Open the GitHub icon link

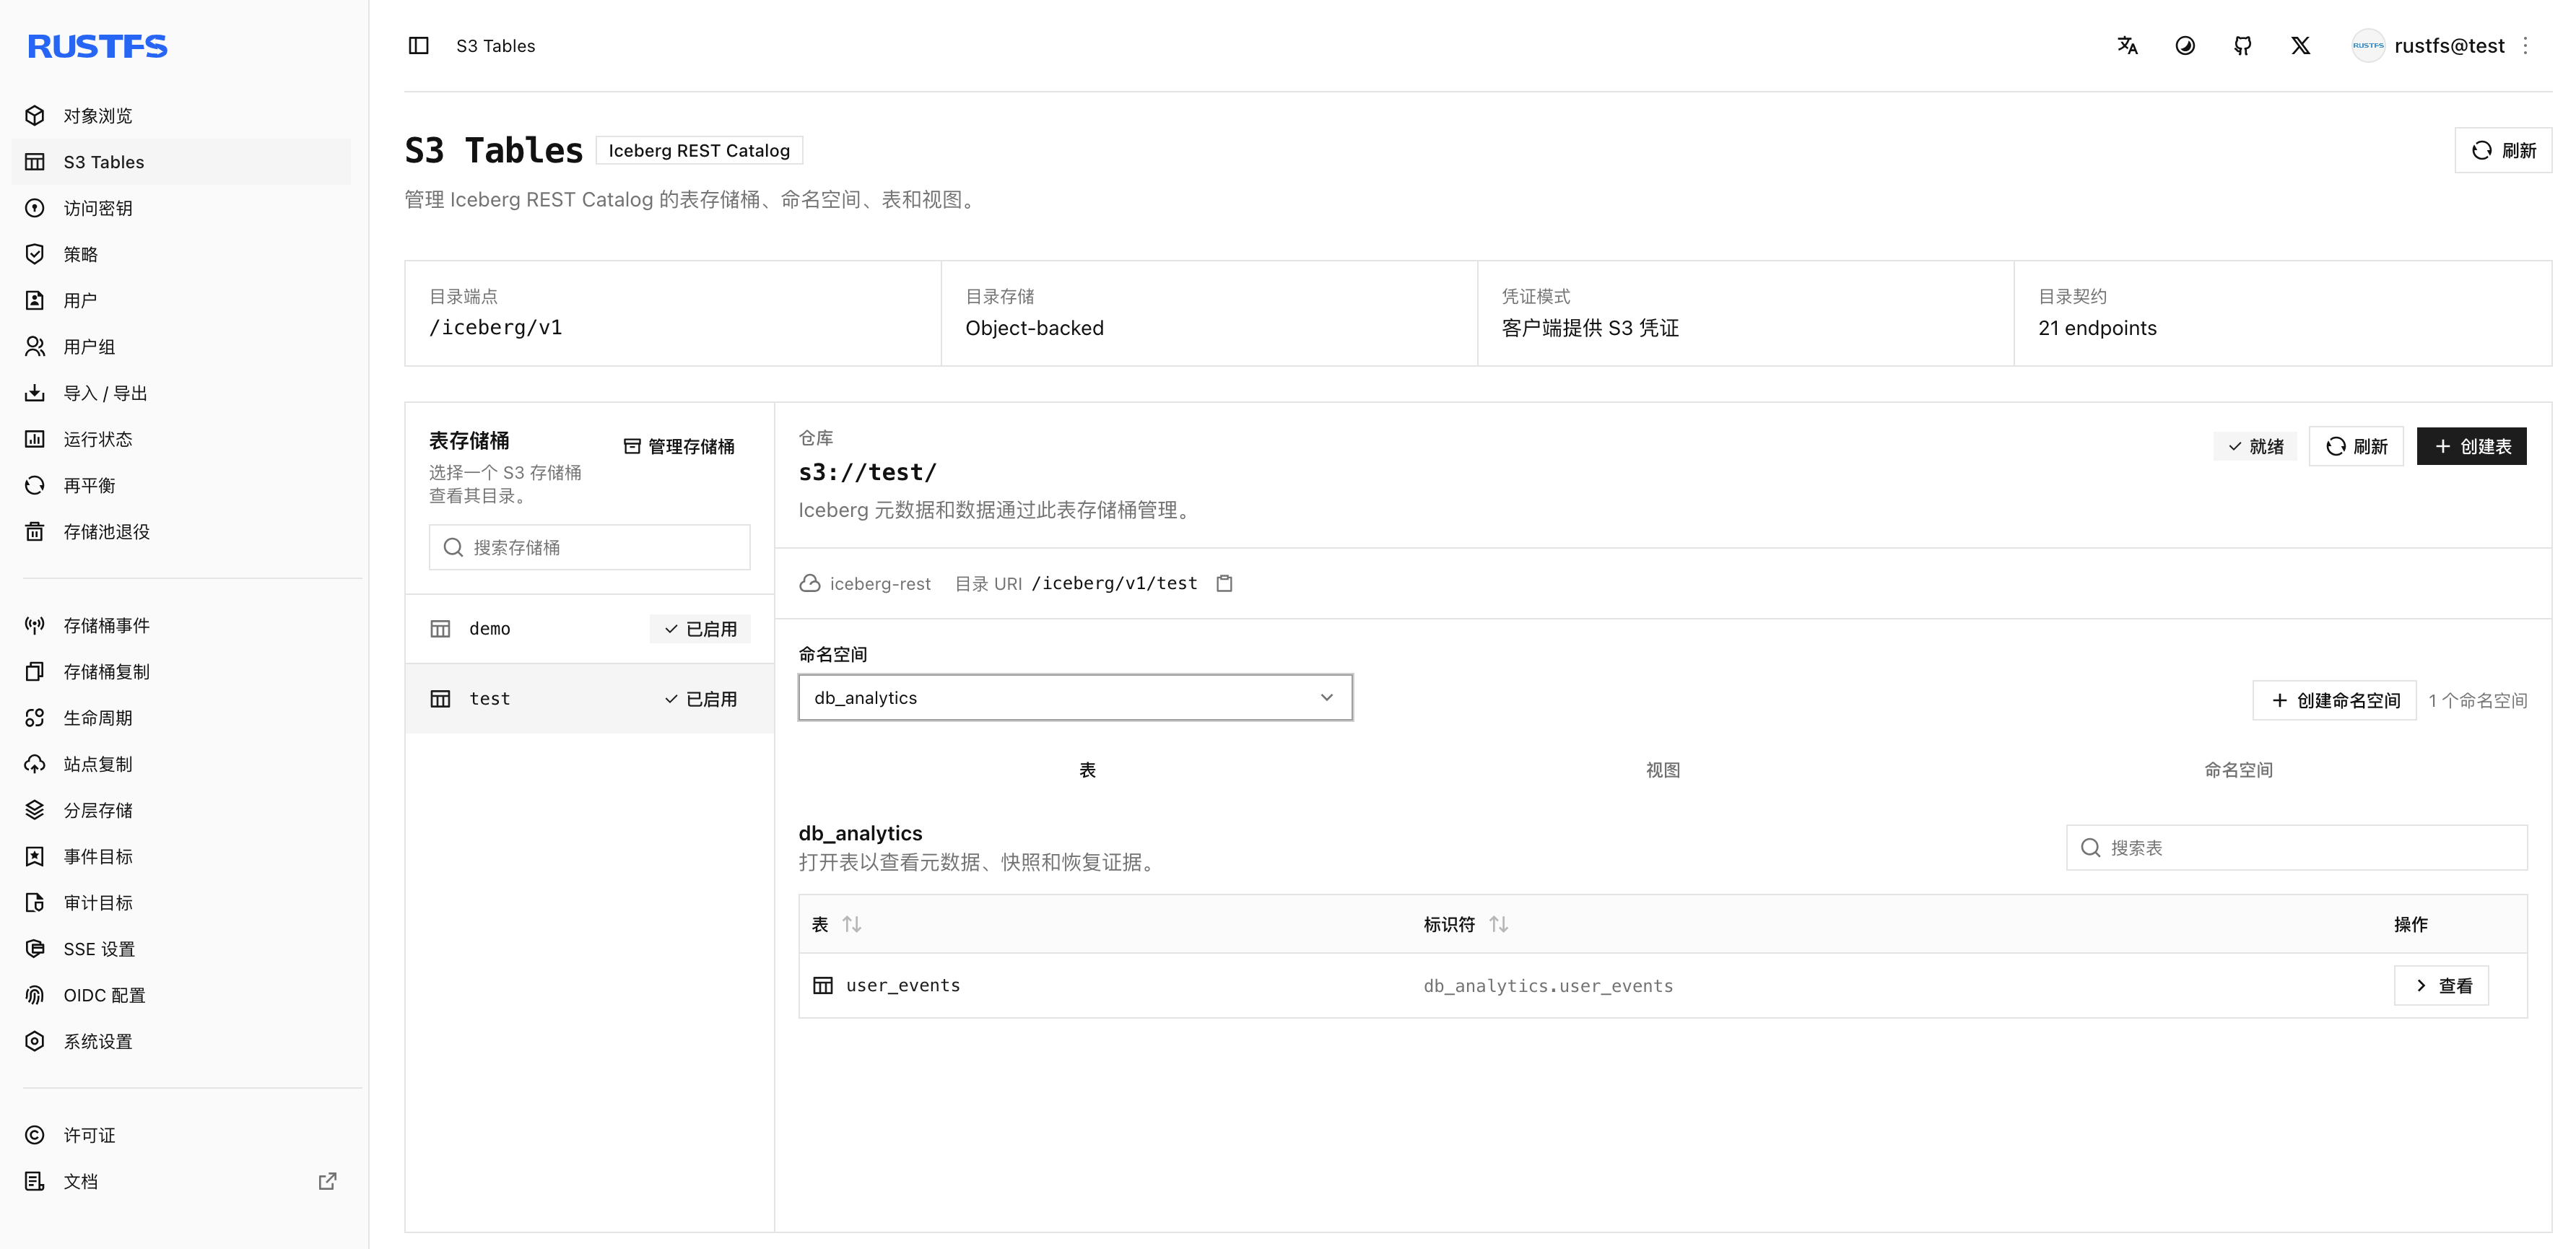pyautogui.click(x=2243, y=46)
